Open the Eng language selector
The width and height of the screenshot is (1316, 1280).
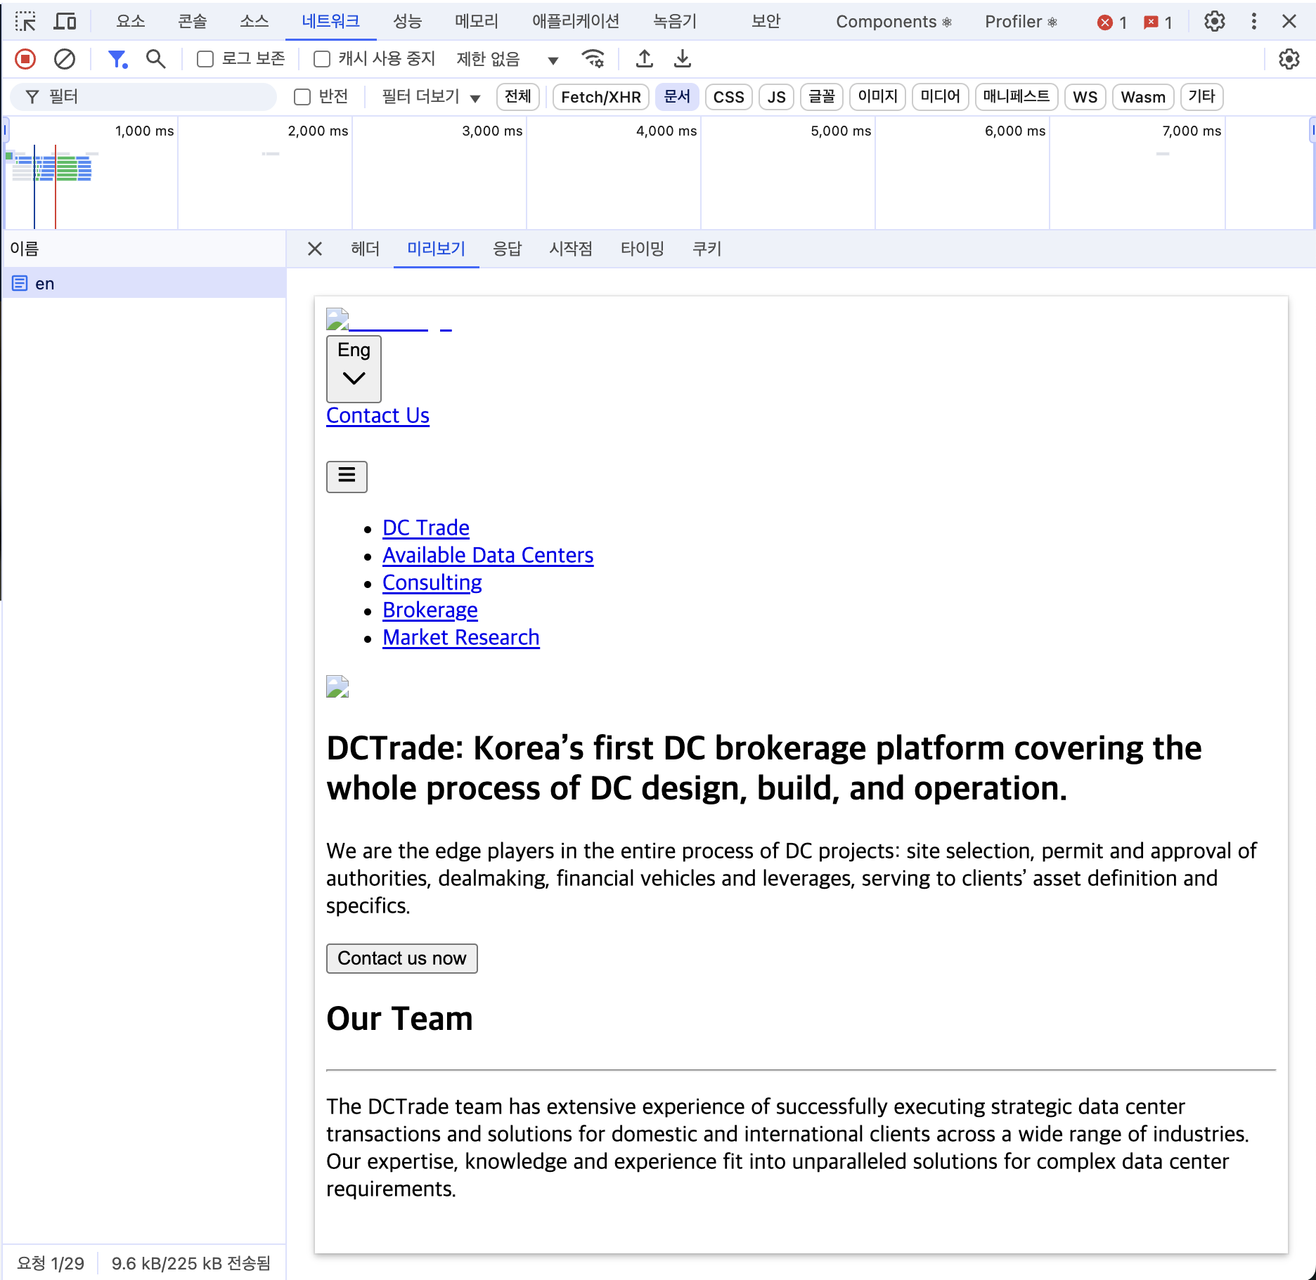click(x=354, y=368)
